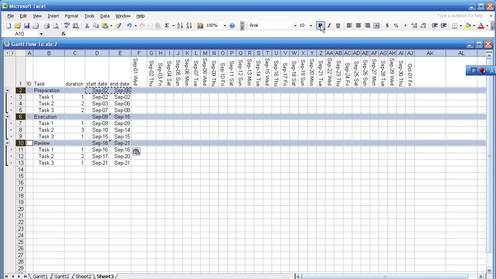Open the Font name dropdown

[295, 26]
